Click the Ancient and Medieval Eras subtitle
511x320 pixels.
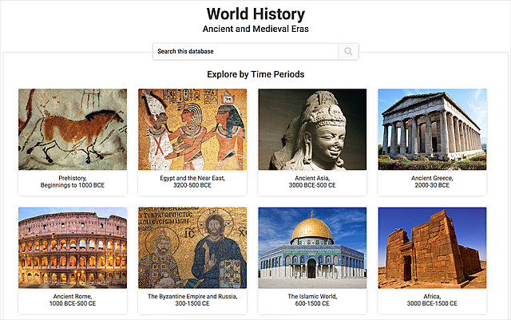(x=255, y=29)
